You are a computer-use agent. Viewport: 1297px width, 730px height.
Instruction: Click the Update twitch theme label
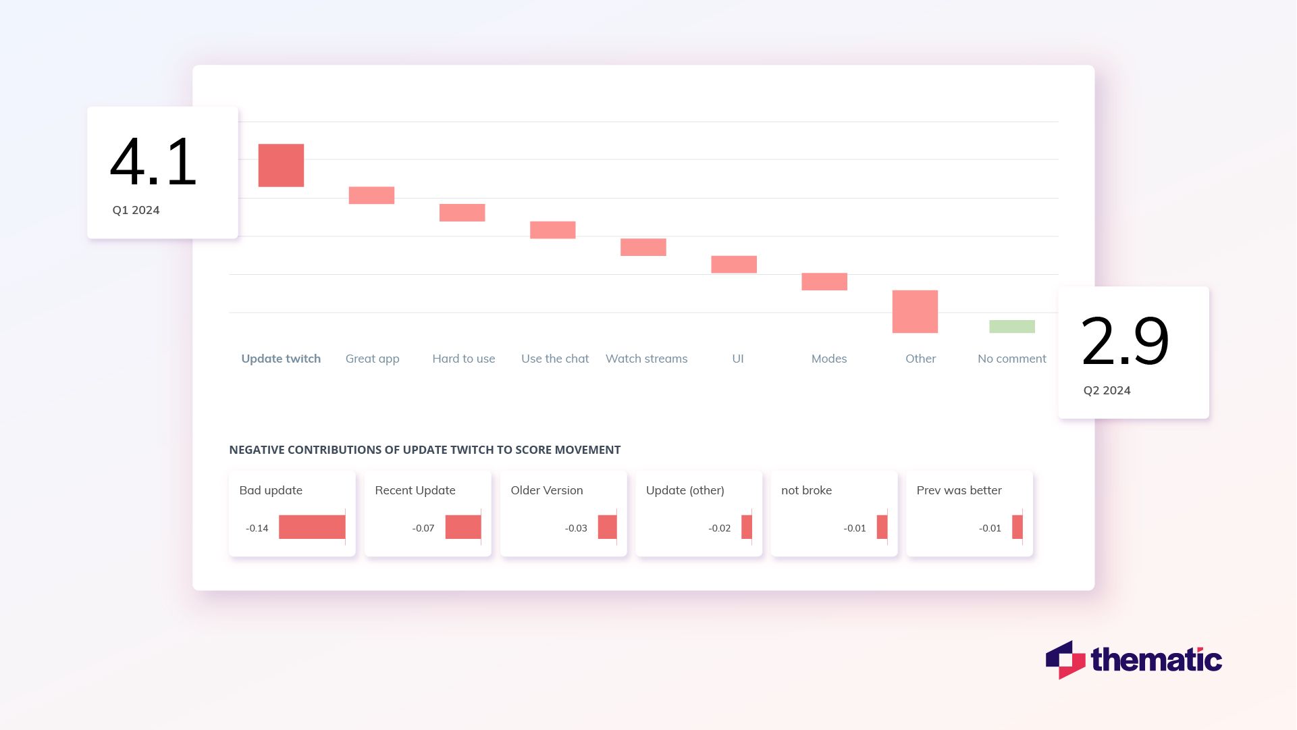[281, 357]
